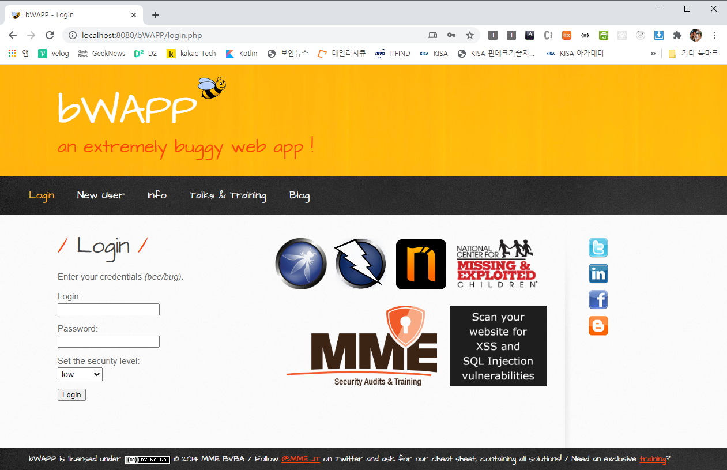Bookmark this page with the star
Image resolution: width=727 pixels, height=470 pixels.
[x=469, y=35]
